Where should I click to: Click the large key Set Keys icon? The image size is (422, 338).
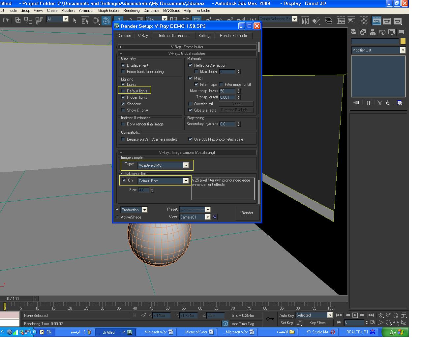coord(270,319)
